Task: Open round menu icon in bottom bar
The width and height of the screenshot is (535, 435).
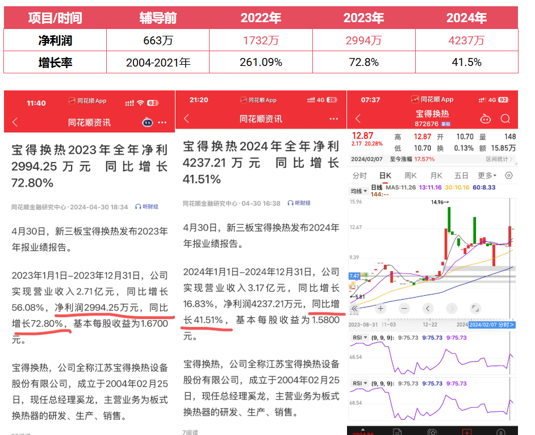Action: pyautogui.click(x=500, y=432)
